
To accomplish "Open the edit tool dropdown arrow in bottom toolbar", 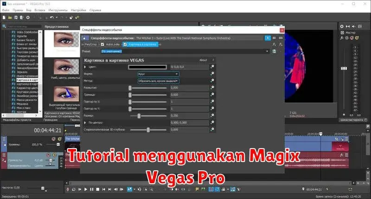I will (x=134, y=189).
